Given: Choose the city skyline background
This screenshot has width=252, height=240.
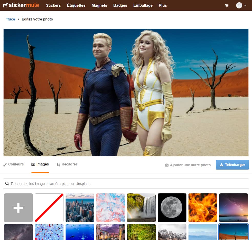Looking at the screenshot, I should pyautogui.click(x=80, y=207).
